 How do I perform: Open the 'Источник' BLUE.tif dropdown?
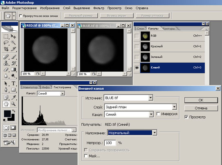[150, 98]
